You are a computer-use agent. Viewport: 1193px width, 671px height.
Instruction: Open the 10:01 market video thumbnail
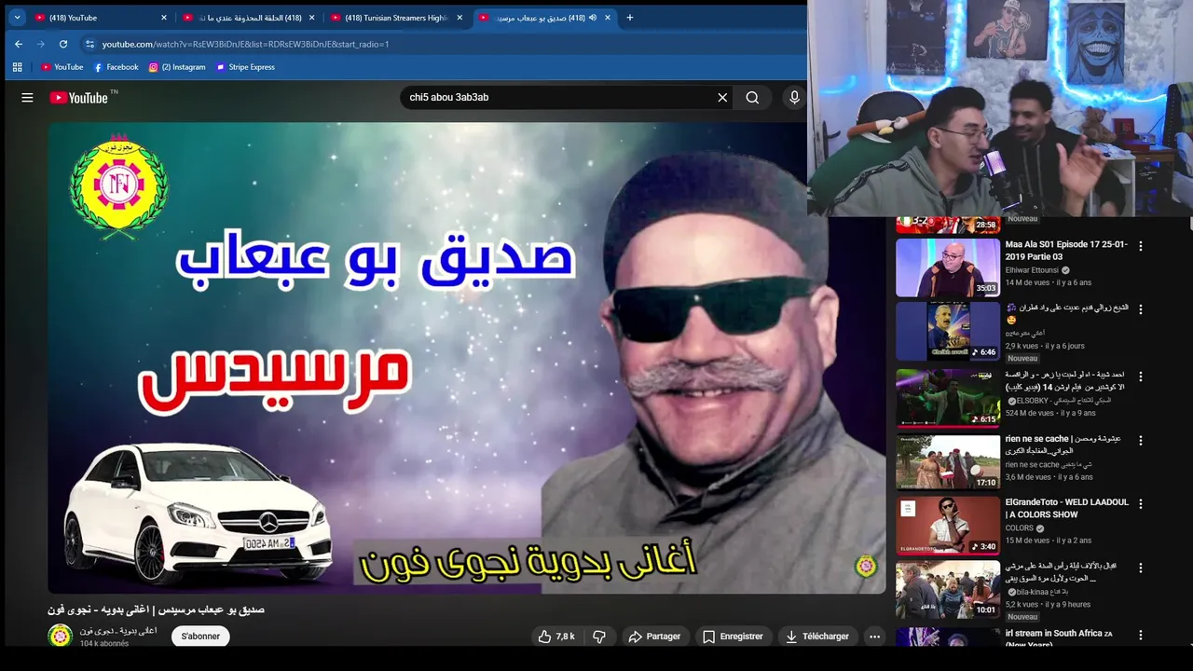point(948,590)
